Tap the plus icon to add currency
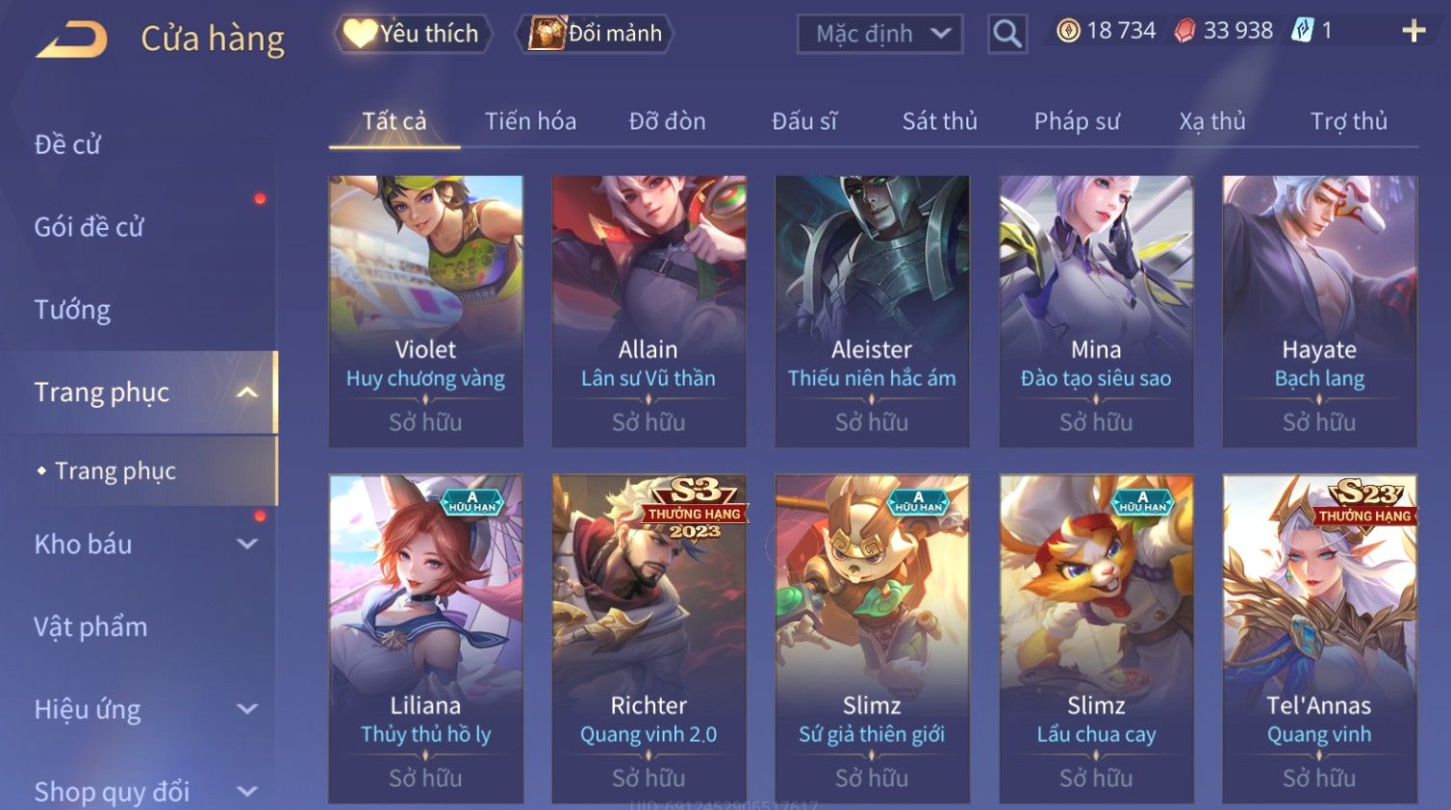Screen dimensions: 1451x810 [1413, 31]
